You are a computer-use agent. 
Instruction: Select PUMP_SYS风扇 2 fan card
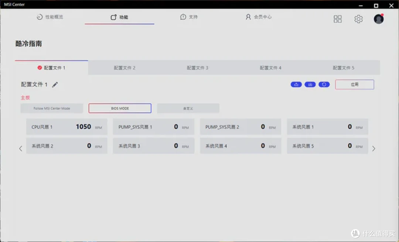241,127
